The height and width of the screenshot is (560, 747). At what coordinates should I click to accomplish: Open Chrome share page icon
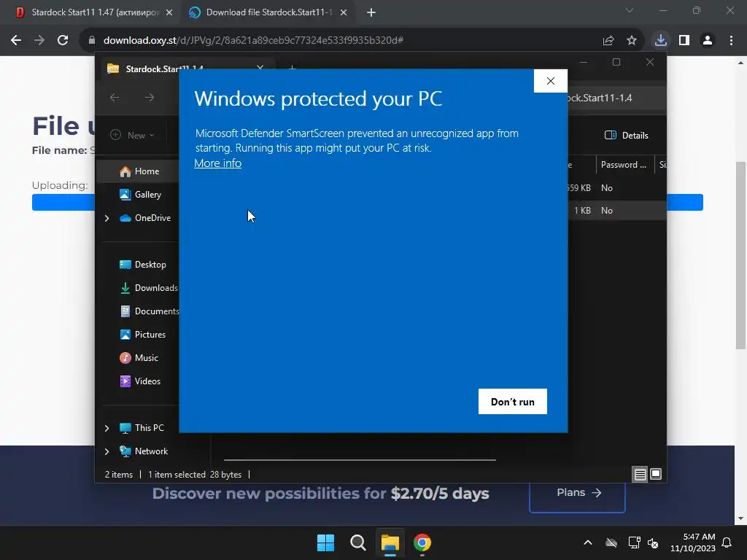click(x=608, y=41)
